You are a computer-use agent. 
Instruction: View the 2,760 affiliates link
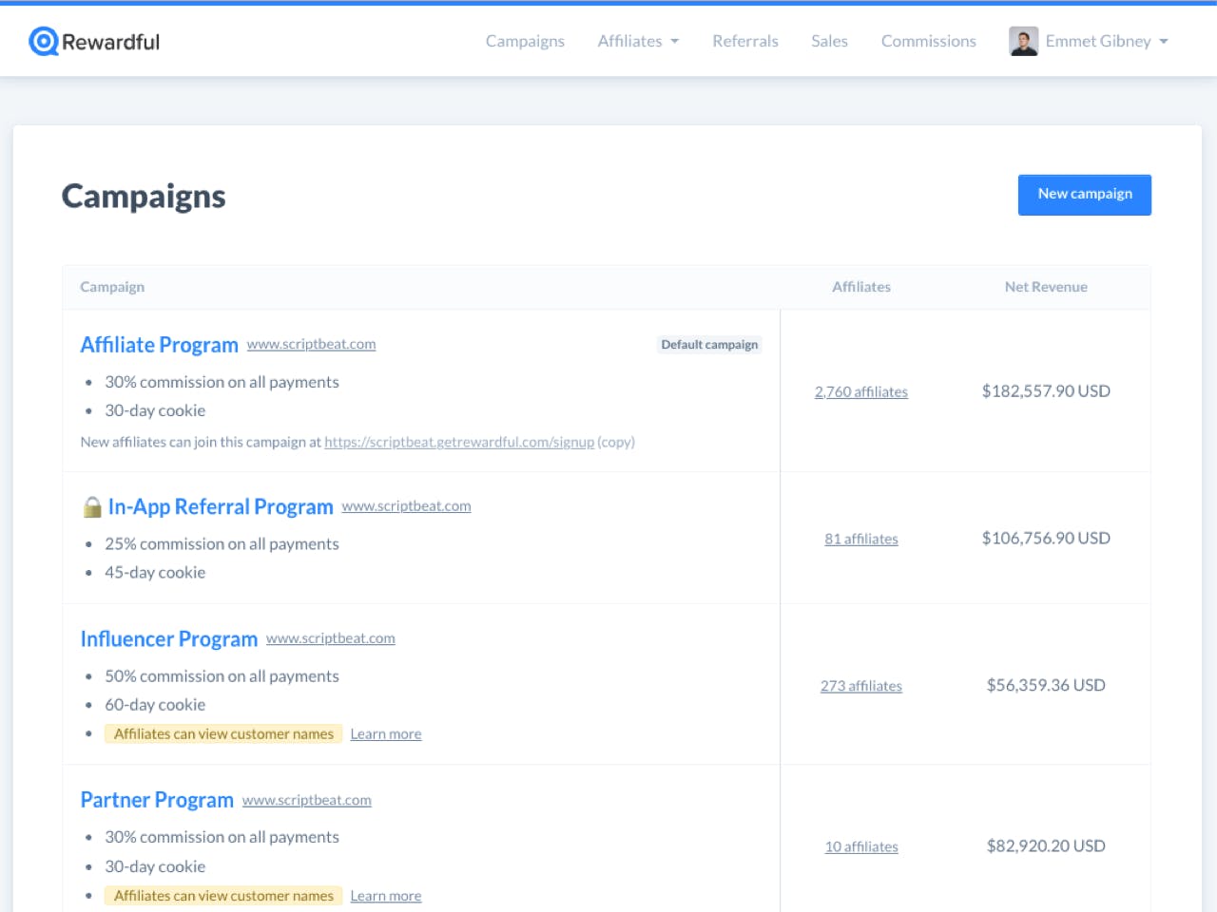(861, 391)
